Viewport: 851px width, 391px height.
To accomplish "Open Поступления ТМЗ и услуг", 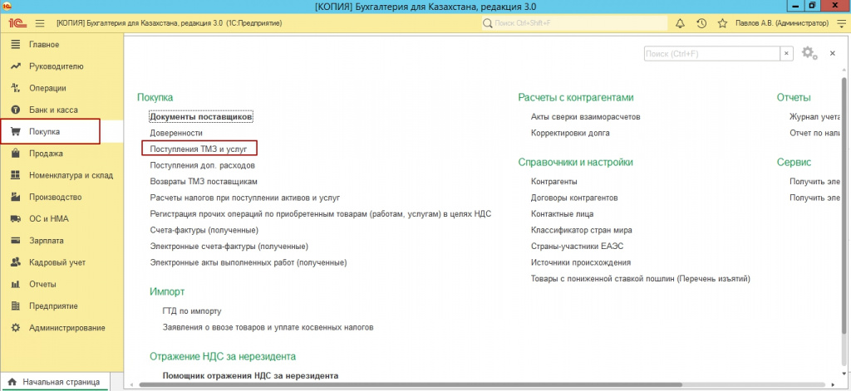I will [199, 148].
